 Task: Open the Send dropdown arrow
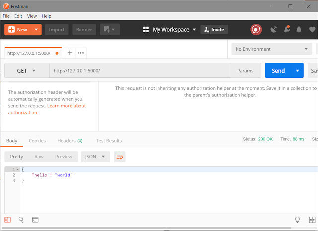[298, 71]
